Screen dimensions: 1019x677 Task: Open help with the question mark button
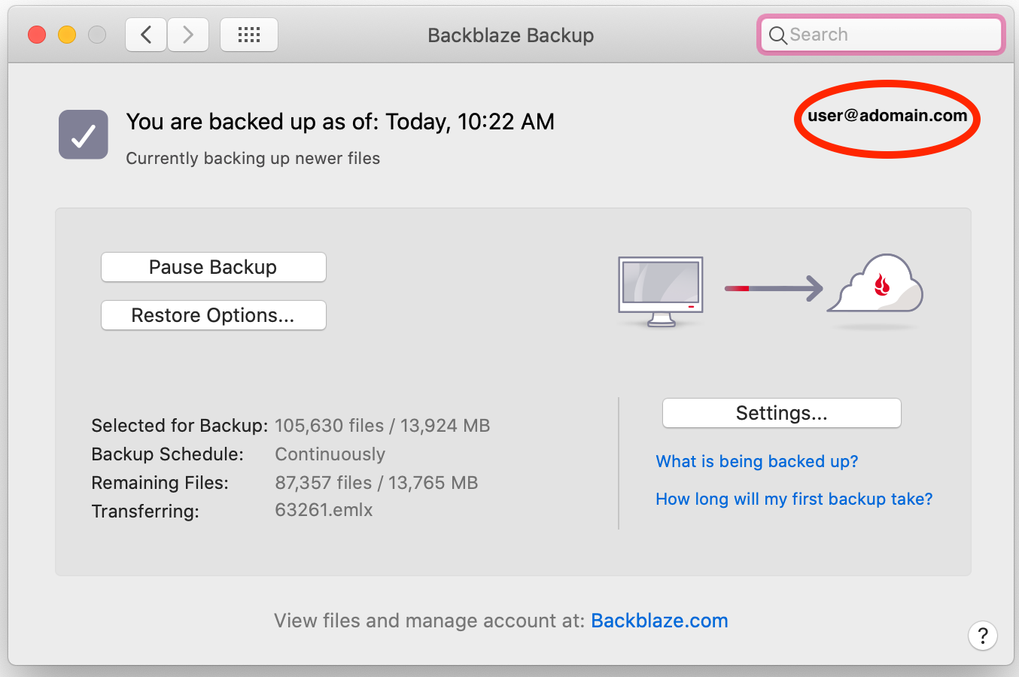point(982,636)
